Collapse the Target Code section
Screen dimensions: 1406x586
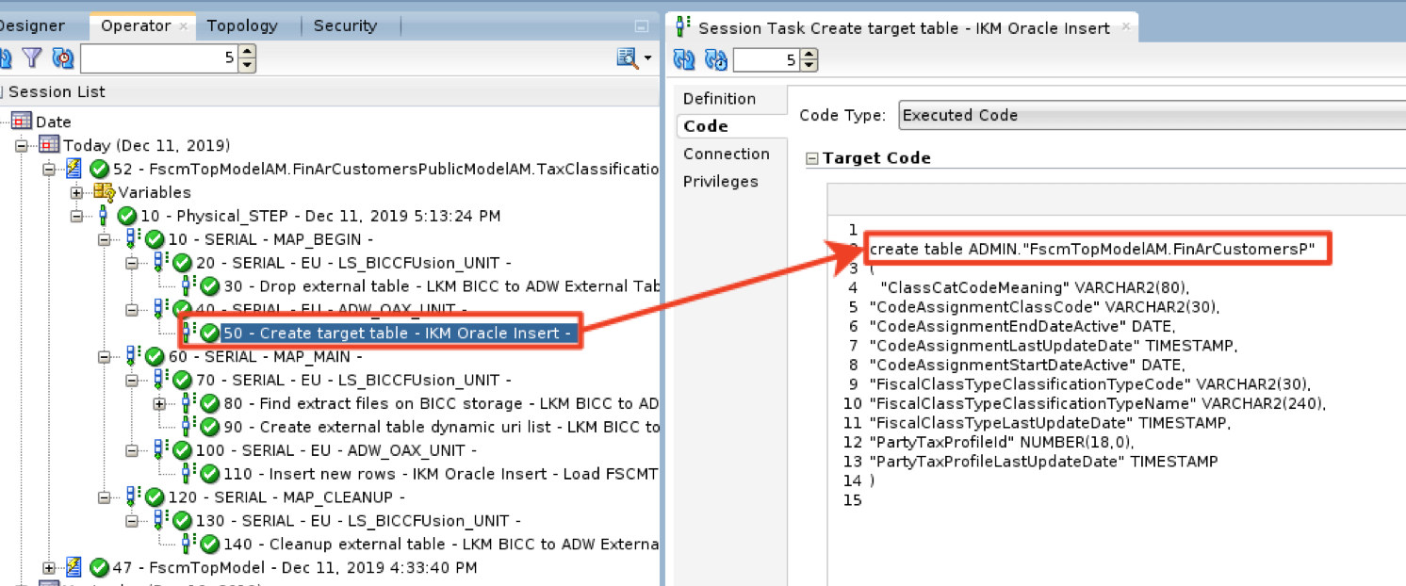811,158
